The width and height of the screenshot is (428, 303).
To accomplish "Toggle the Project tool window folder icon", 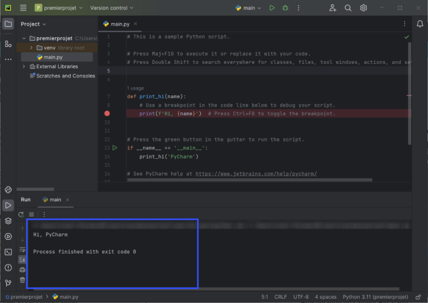I will point(8,24).
